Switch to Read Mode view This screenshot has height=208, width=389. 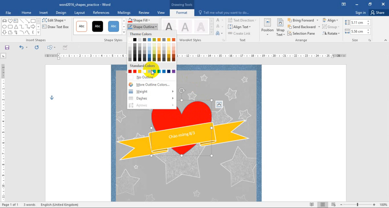point(312,205)
